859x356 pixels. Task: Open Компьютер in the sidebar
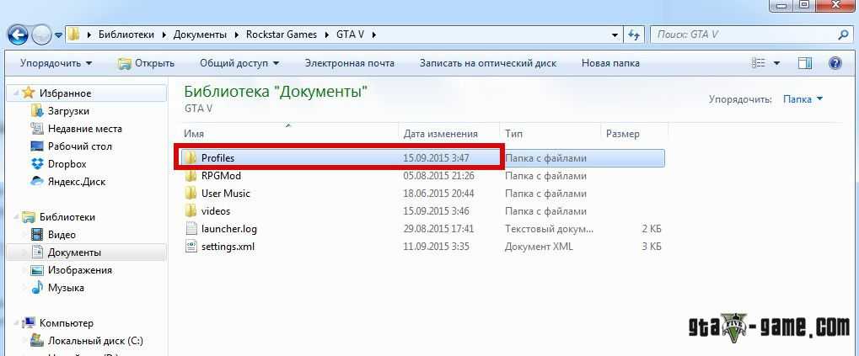[x=67, y=322]
